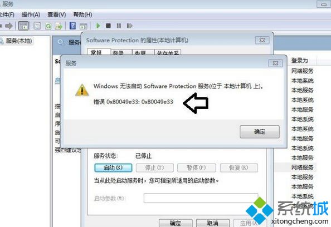Click the 登录为 column header
The image size is (331, 227).
pyautogui.click(x=300, y=61)
